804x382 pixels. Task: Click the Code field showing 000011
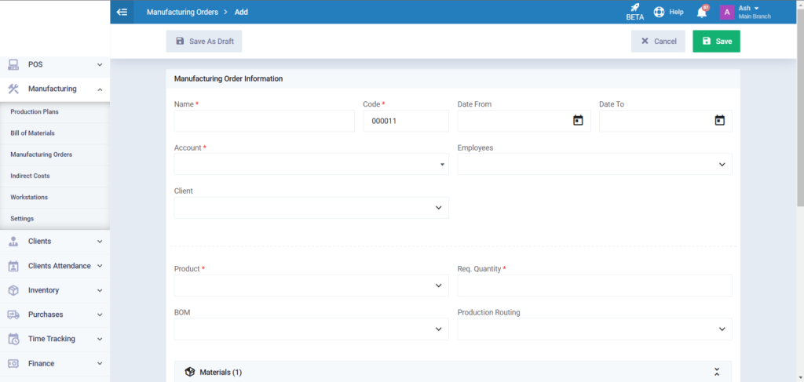406,121
